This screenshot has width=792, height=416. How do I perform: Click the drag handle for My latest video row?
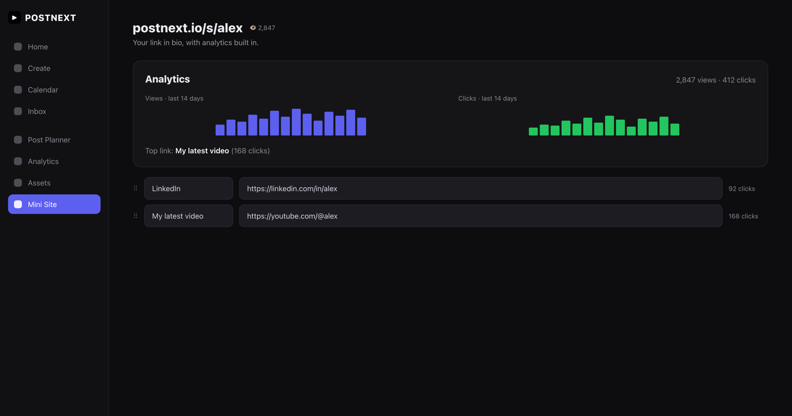pyautogui.click(x=136, y=216)
